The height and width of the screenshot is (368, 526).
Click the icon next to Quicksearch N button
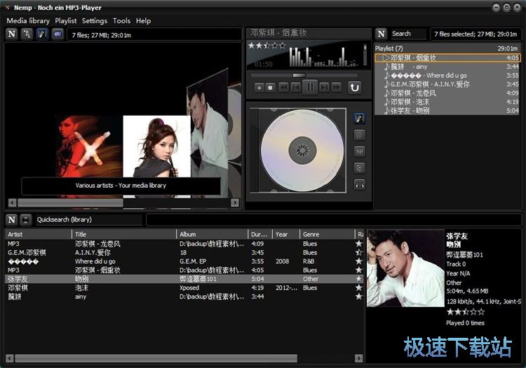pos(25,219)
